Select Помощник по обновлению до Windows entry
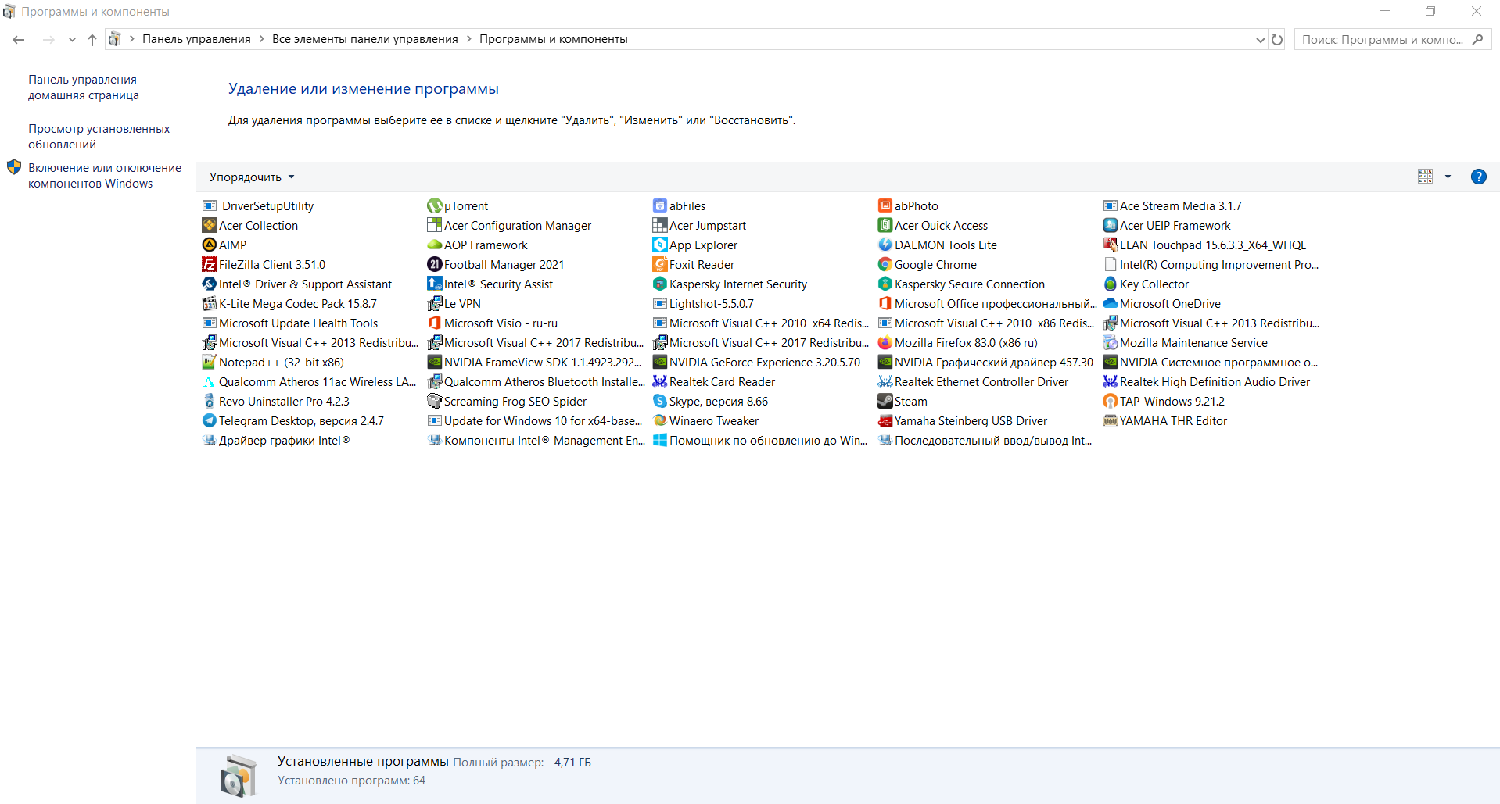This screenshot has width=1500, height=804. 759,441
